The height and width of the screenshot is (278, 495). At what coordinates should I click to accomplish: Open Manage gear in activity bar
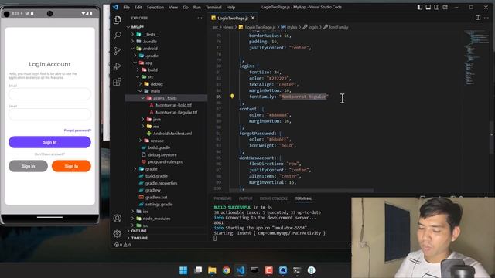[x=117, y=233]
